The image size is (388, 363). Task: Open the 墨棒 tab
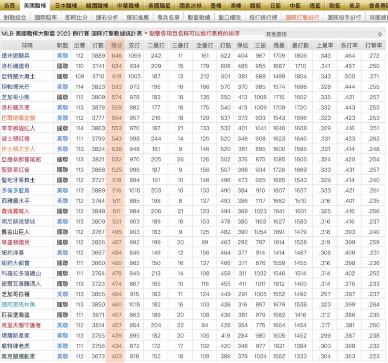(216, 5)
